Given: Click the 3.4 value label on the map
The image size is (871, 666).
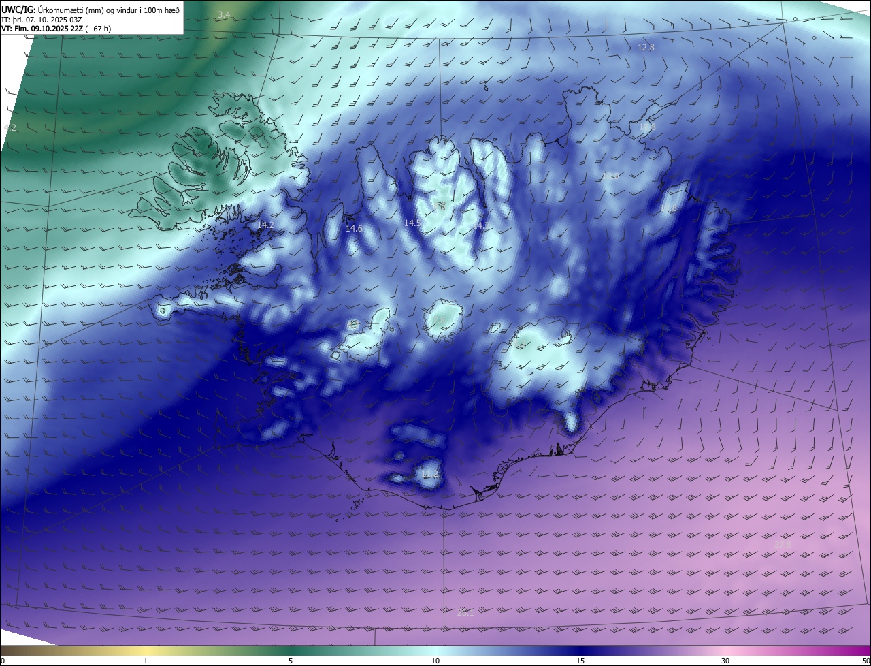Looking at the screenshot, I should 224,15.
